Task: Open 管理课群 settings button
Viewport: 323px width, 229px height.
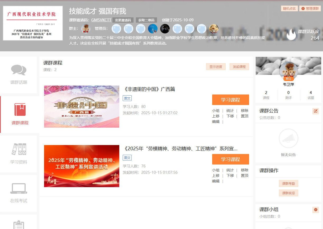Action: 310,8
